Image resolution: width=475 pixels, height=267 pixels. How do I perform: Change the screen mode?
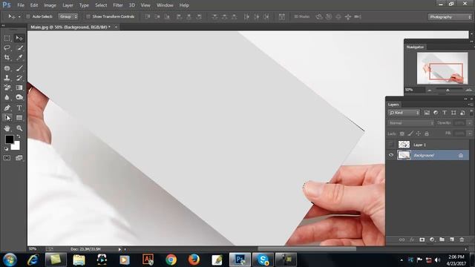19,158
